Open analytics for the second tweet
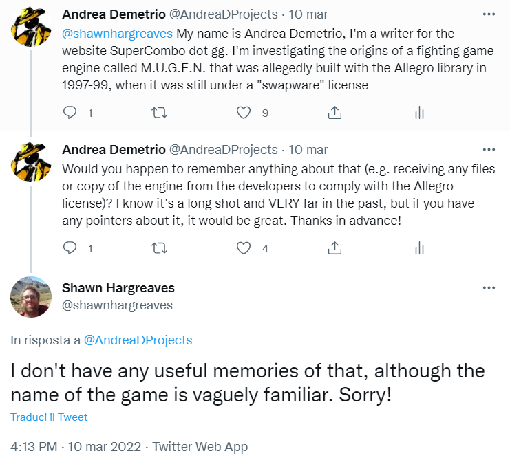This screenshot has height=462, width=510. [419, 247]
